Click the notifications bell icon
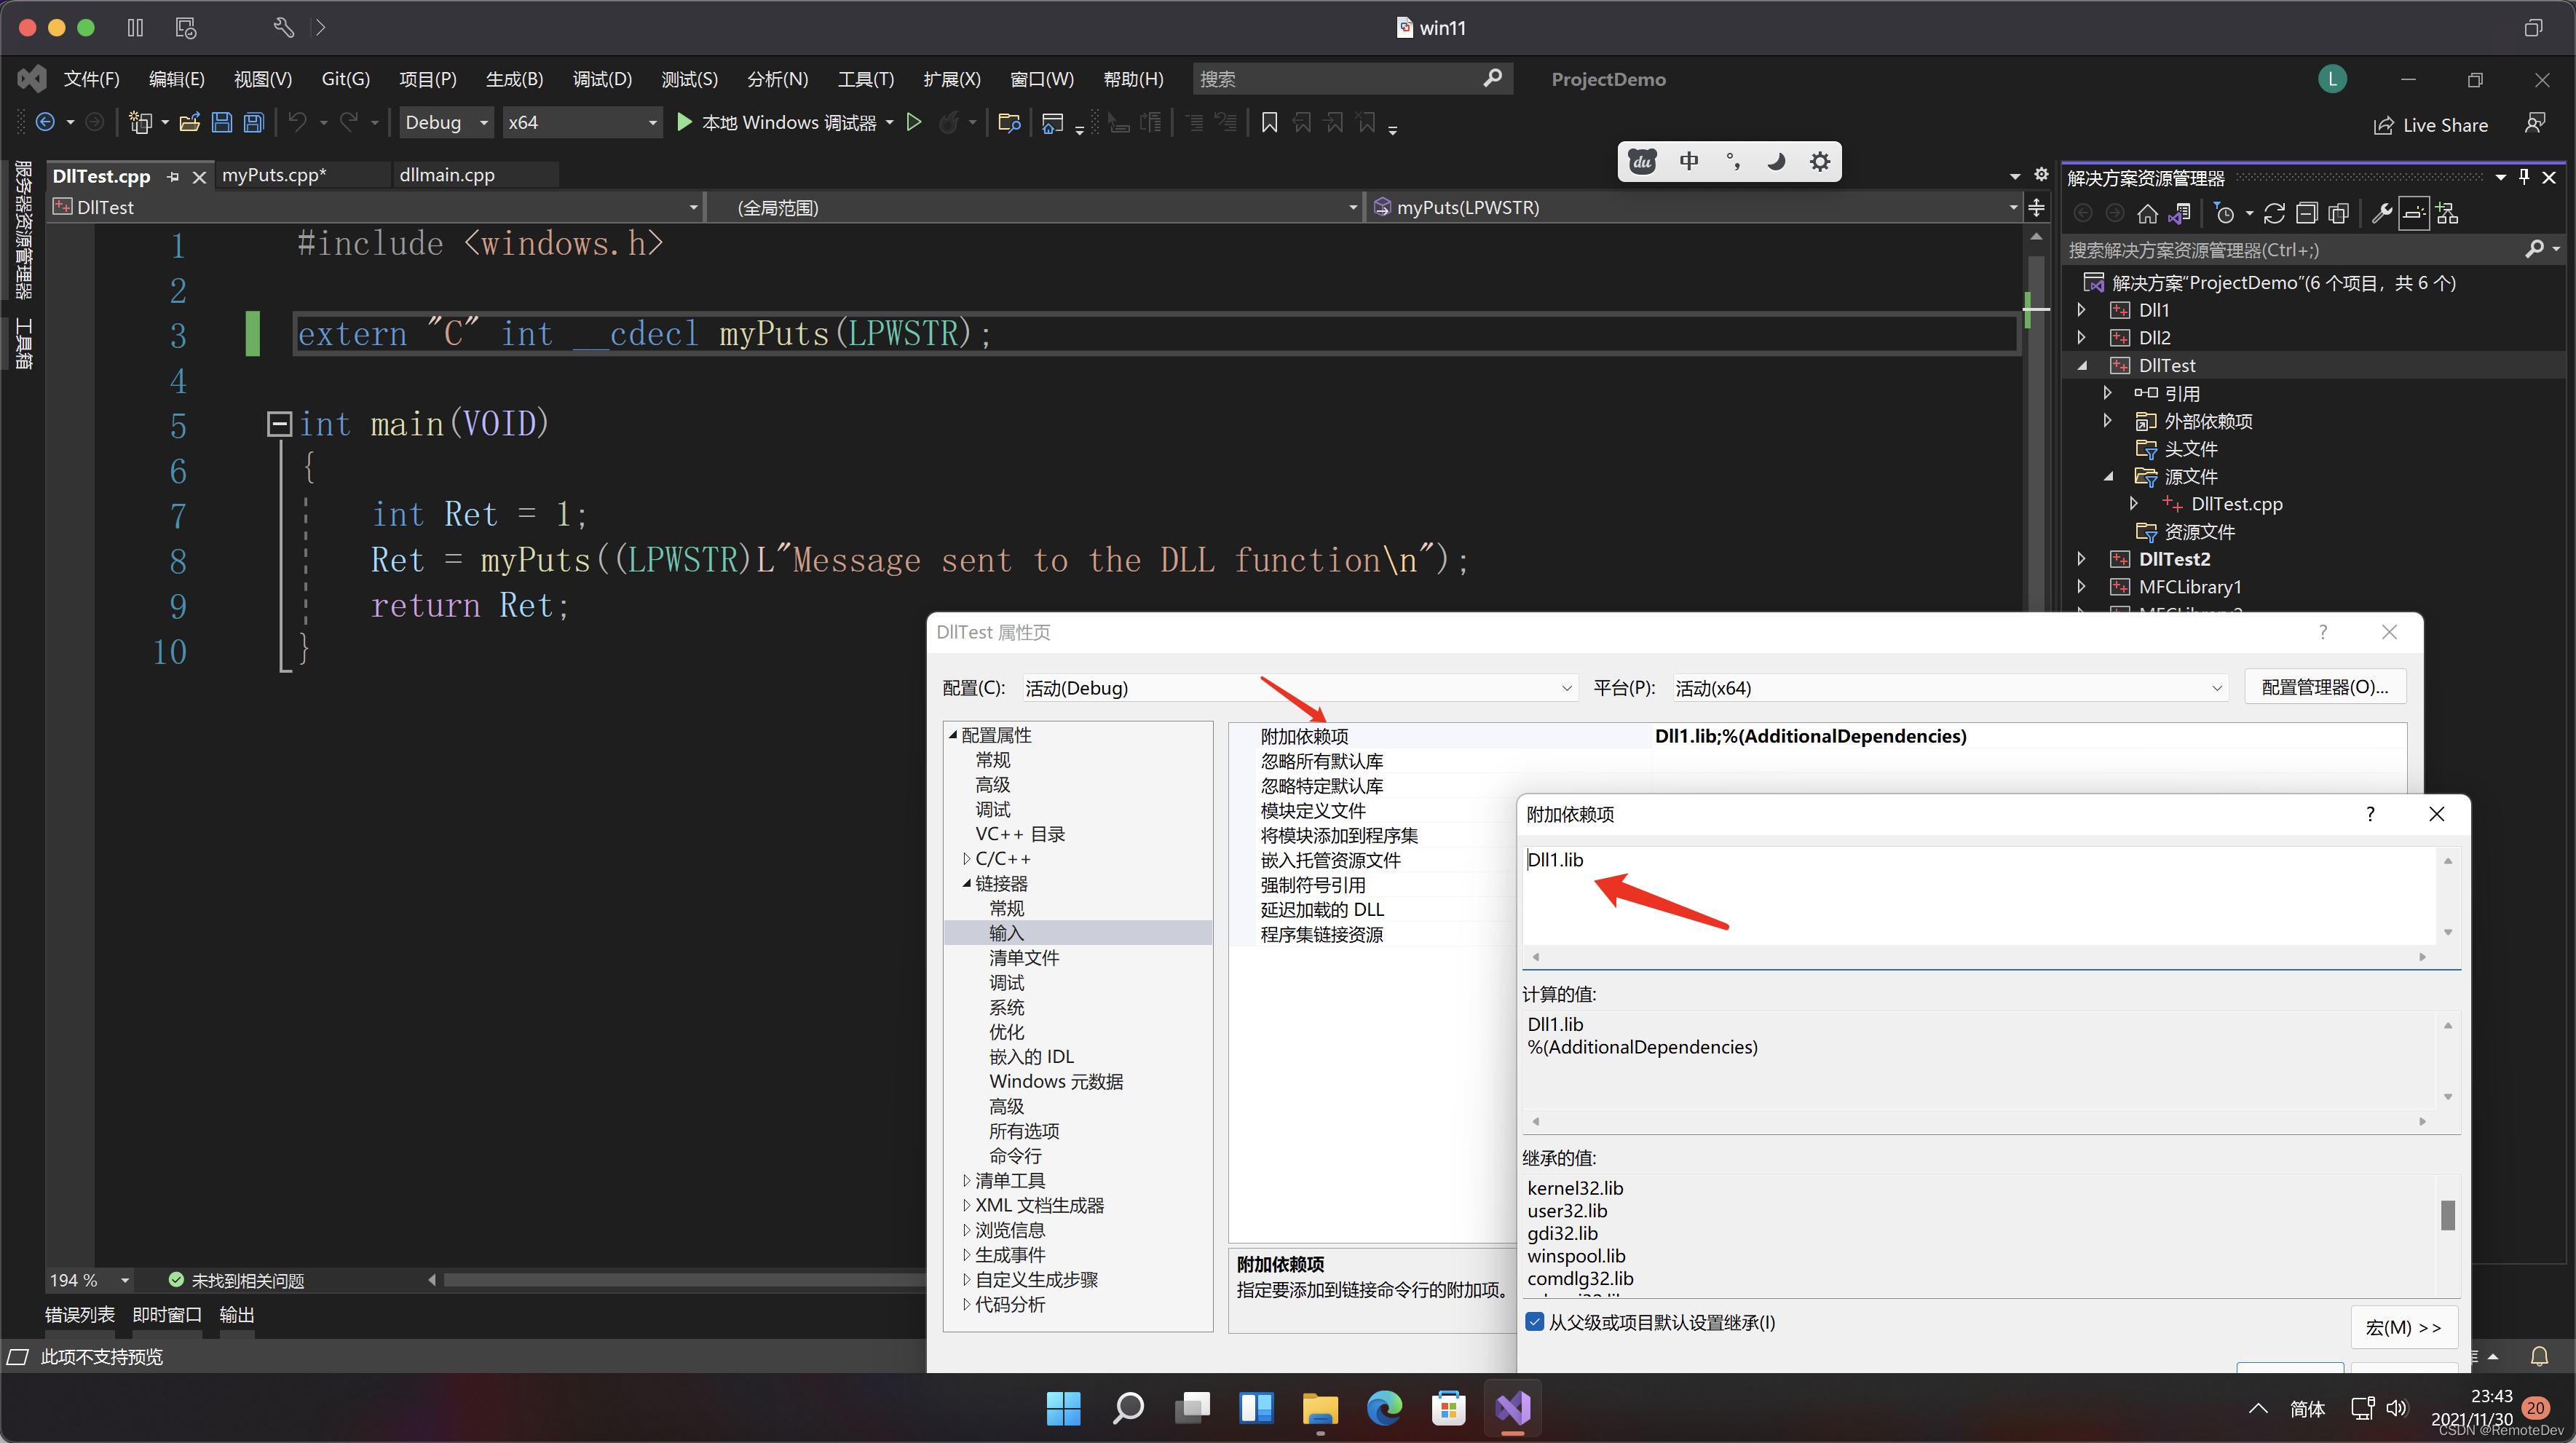 (x=2539, y=1356)
